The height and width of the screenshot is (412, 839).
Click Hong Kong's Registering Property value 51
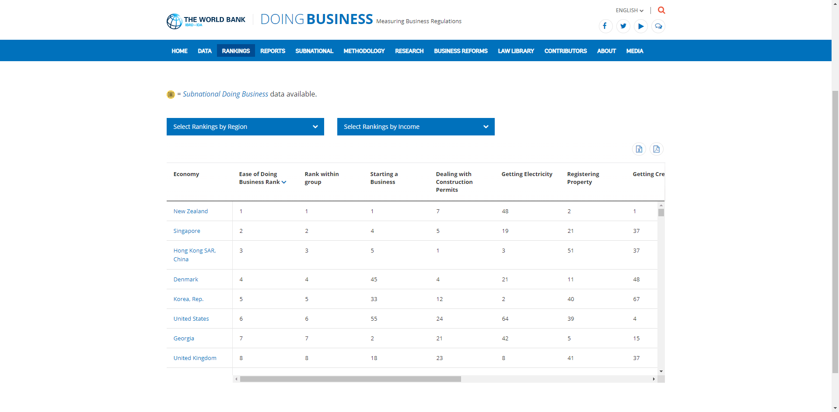571,250
